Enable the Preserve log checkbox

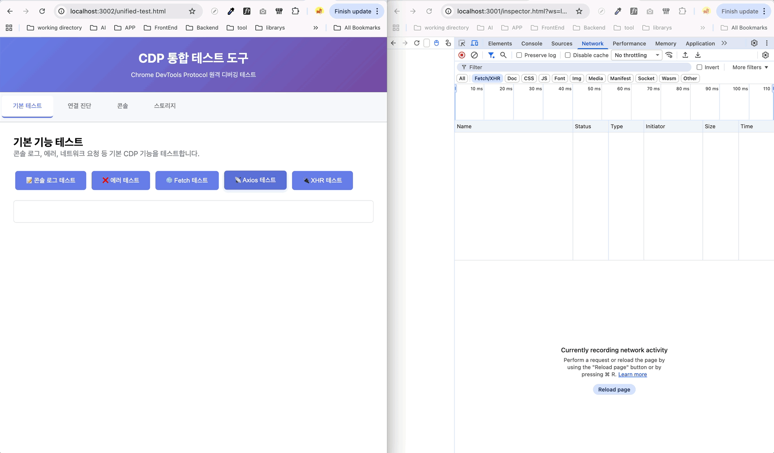519,55
